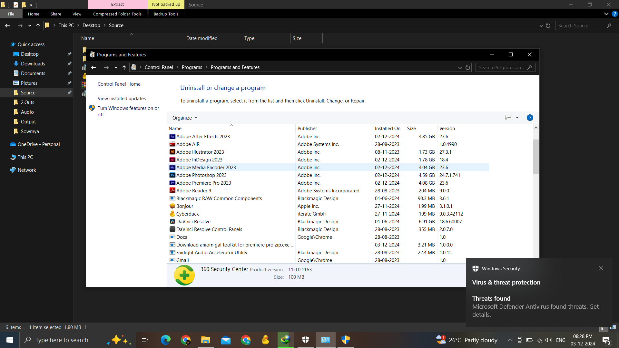Click the Cyberduck program icon
This screenshot has width=619, height=348.
tap(172, 214)
